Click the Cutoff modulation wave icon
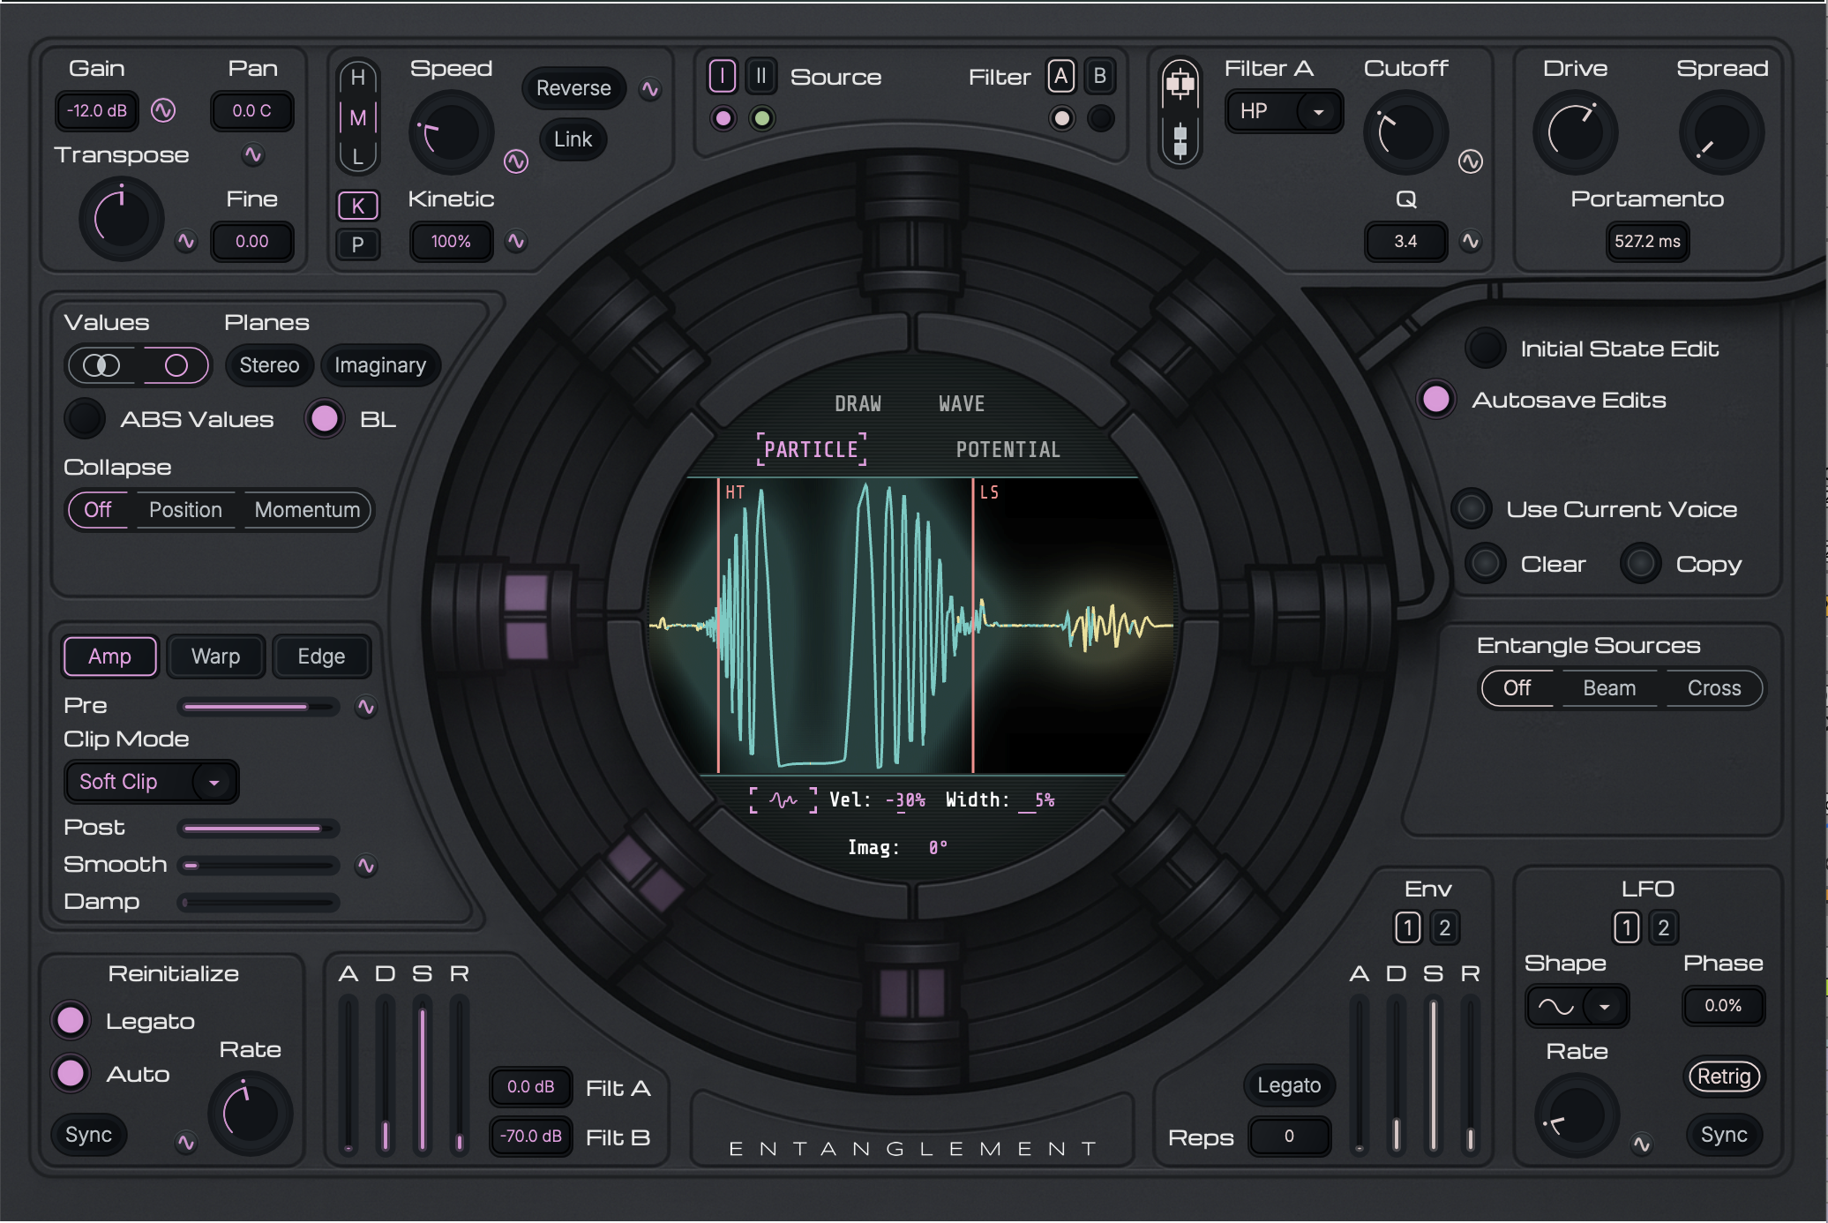Image resolution: width=1828 pixels, height=1223 pixels. tap(1470, 161)
